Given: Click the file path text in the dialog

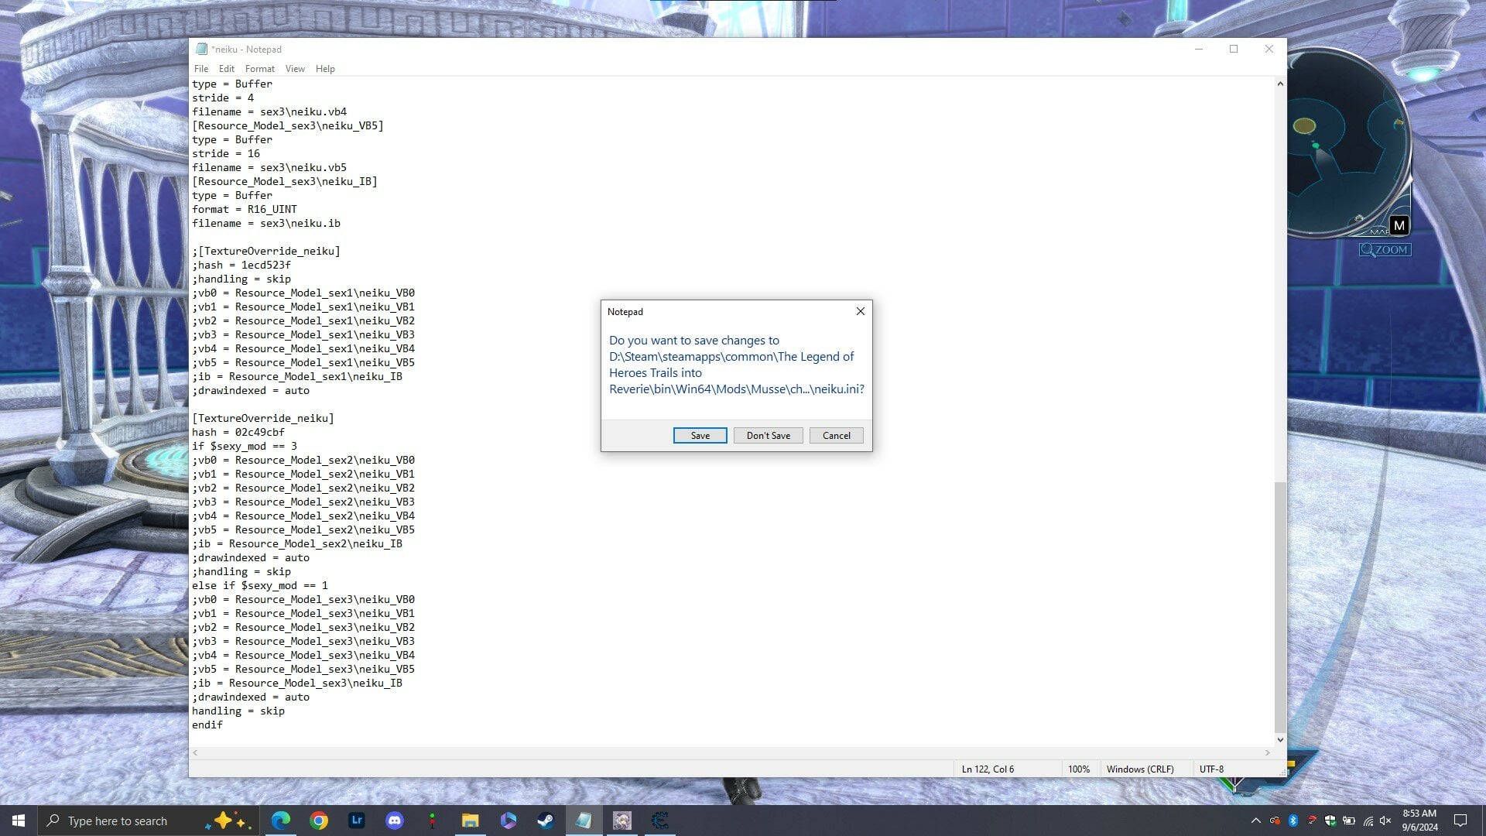Looking at the screenshot, I should tap(736, 372).
